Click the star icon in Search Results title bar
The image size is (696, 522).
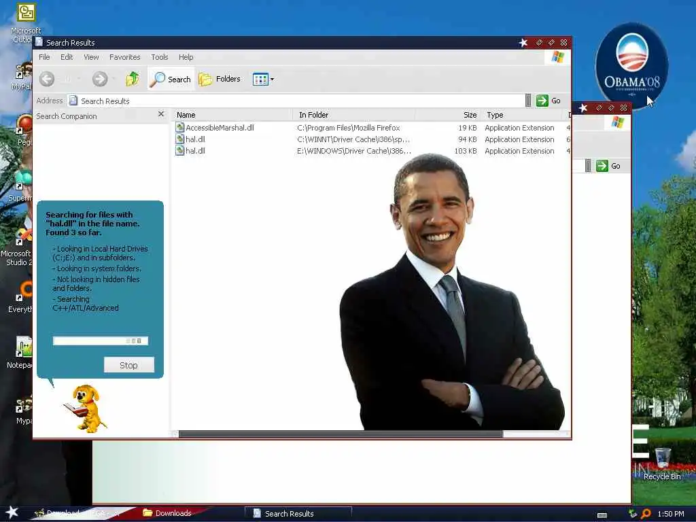pyautogui.click(x=523, y=43)
